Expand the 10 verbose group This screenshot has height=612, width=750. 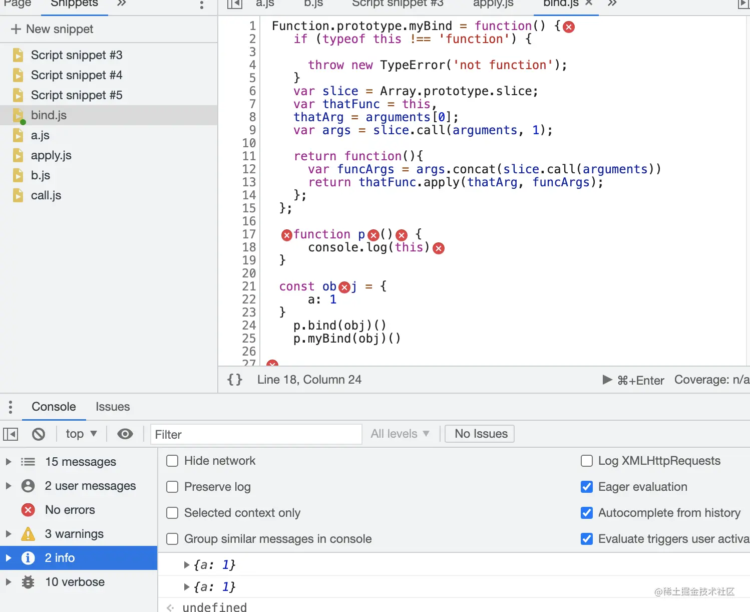click(9, 582)
